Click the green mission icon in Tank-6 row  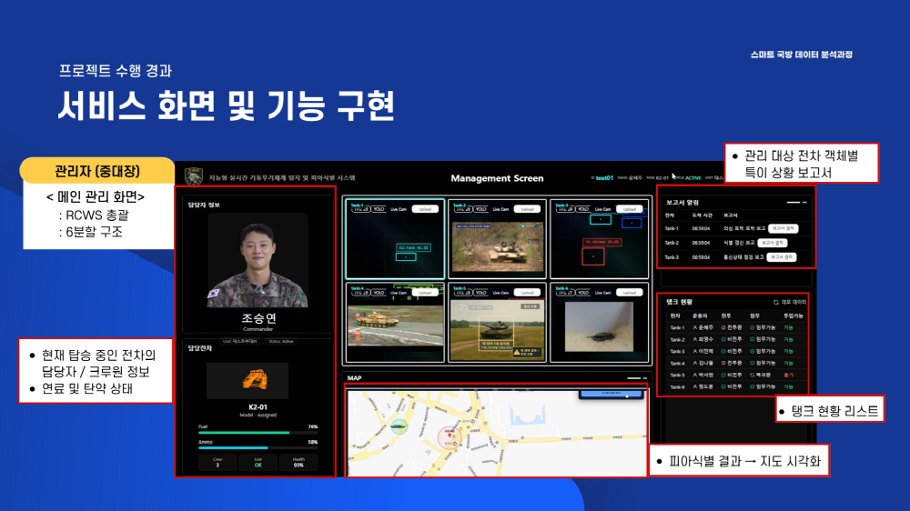click(x=753, y=386)
